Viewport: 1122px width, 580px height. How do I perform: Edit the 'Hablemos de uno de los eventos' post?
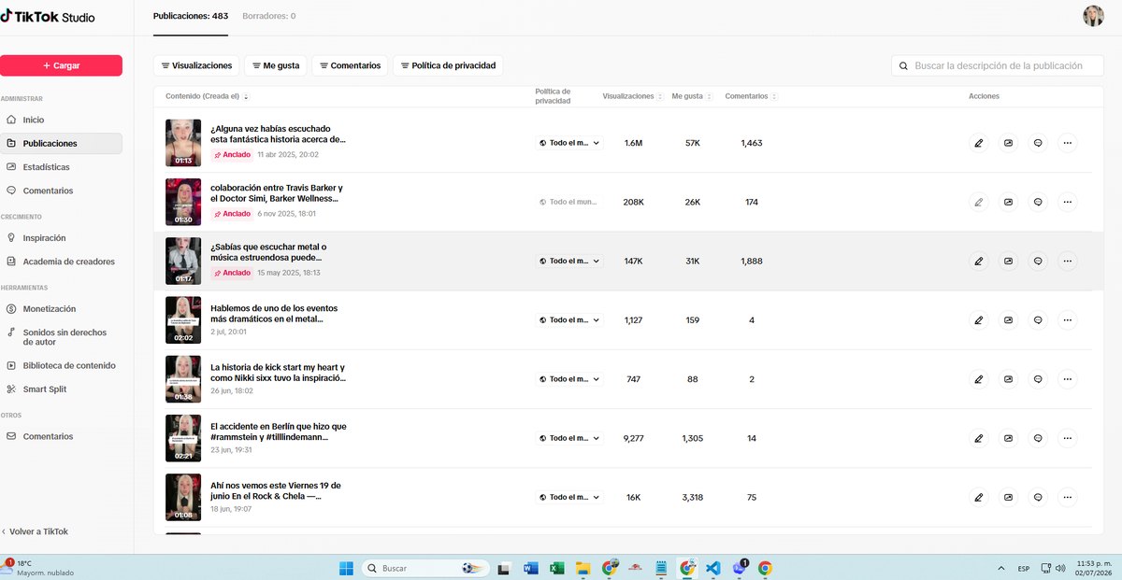click(979, 320)
